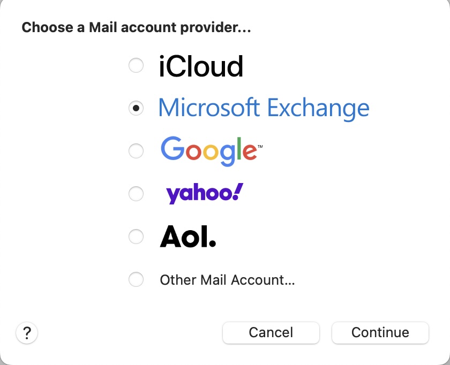This screenshot has width=450, height=365.
Task: Select the Aol radio button
Action: click(136, 237)
